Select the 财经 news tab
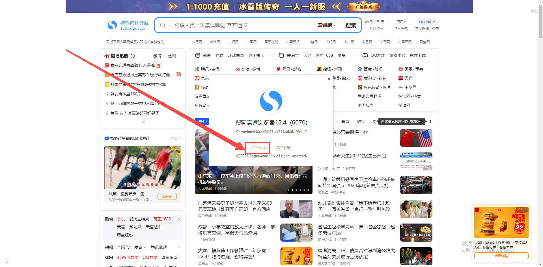 pos(361,121)
